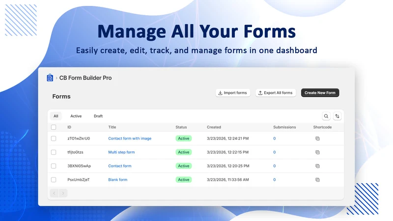Click the Submissions column header

coord(284,127)
